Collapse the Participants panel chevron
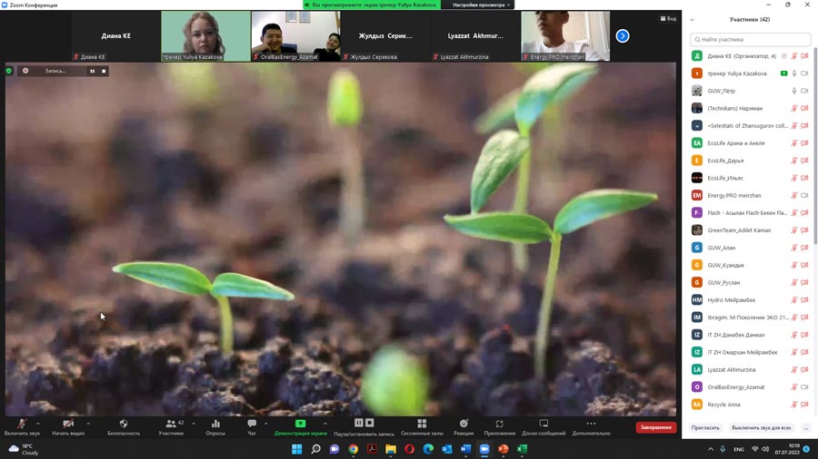The width and height of the screenshot is (818, 459). tap(692, 19)
